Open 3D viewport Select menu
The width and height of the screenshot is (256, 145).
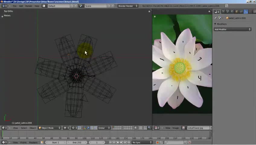tap(24, 128)
